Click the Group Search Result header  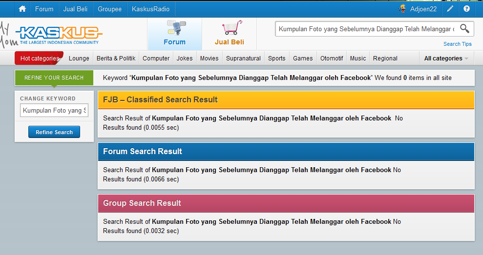[286, 203]
